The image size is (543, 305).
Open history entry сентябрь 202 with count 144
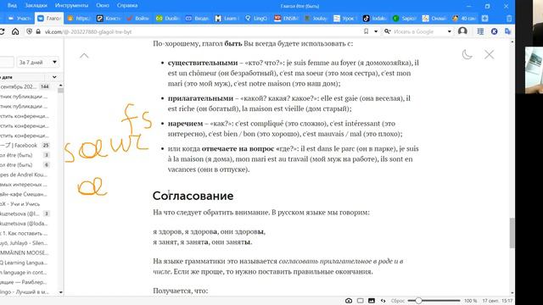pyautogui.click(x=25, y=86)
